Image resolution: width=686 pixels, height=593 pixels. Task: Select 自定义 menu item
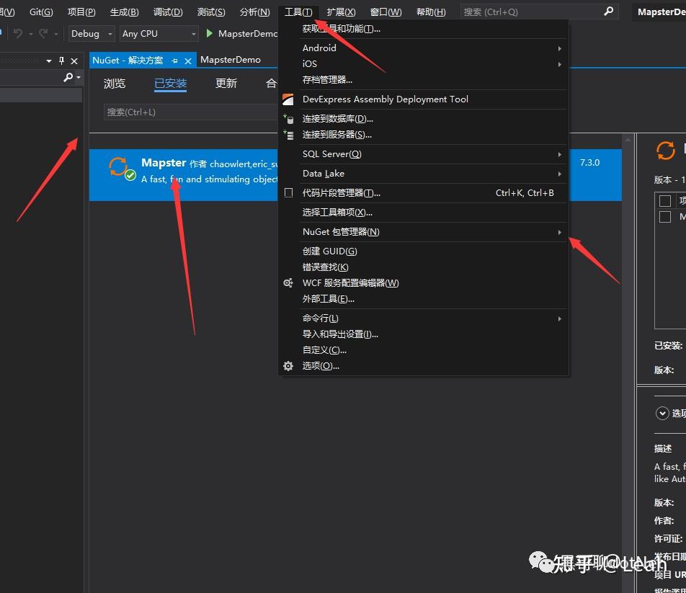[324, 350]
